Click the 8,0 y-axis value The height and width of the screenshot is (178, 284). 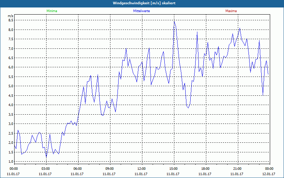pyautogui.click(x=11, y=30)
